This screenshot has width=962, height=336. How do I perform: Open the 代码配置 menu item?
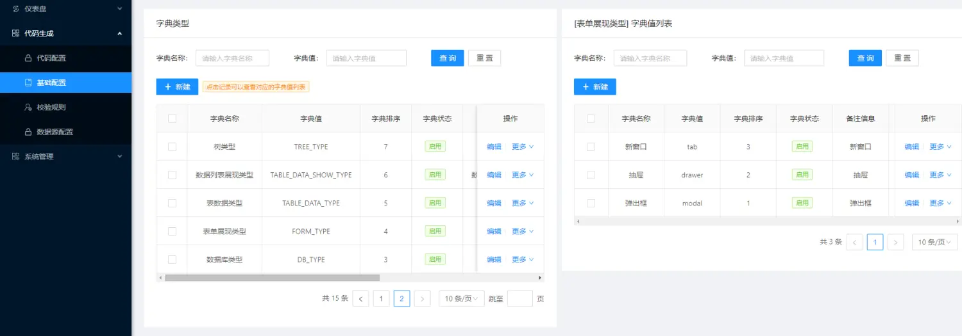(65, 58)
